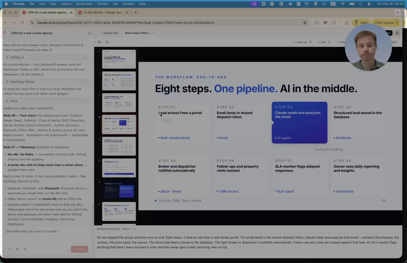Image resolution: width=407 pixels, height=263 pixels.
Task: Click the Edit button in toolbar
Action: pyautogui.click(x=324, y=42)
